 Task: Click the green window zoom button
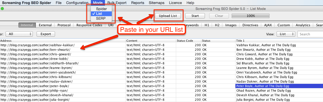2,9
